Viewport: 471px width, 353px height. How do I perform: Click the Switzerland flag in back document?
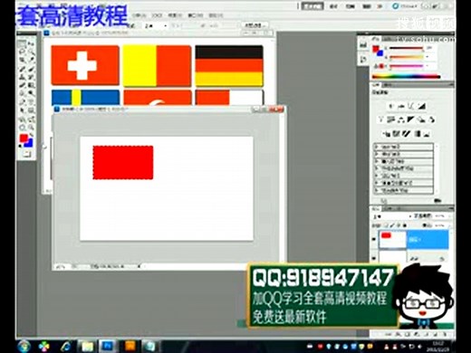click(x=85, y=65)
